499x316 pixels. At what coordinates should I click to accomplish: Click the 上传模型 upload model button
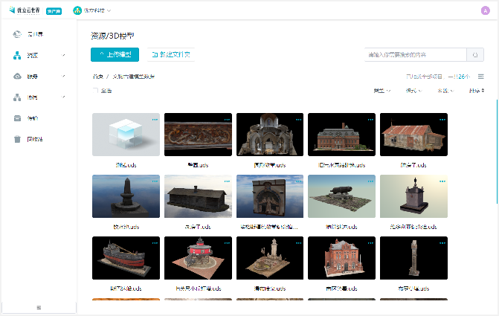(115, 55)
